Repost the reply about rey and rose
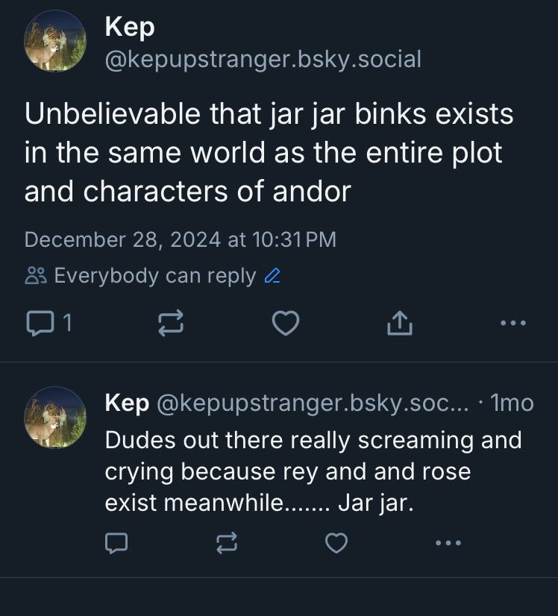The height and width of the screenshot is (616, 558). [x=227, y=543]
